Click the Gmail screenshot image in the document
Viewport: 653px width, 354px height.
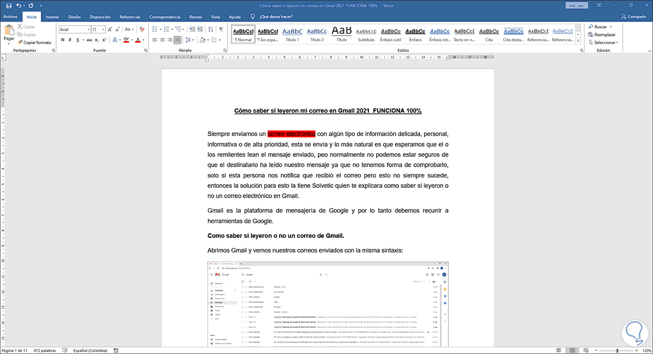(328, 304)
